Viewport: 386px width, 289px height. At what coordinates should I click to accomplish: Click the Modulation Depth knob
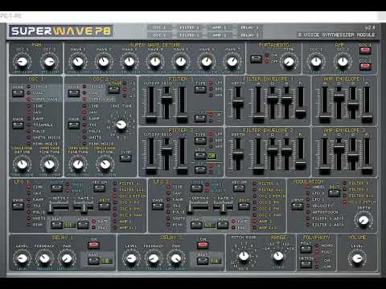pyautogui.click(x=363, y=220)
